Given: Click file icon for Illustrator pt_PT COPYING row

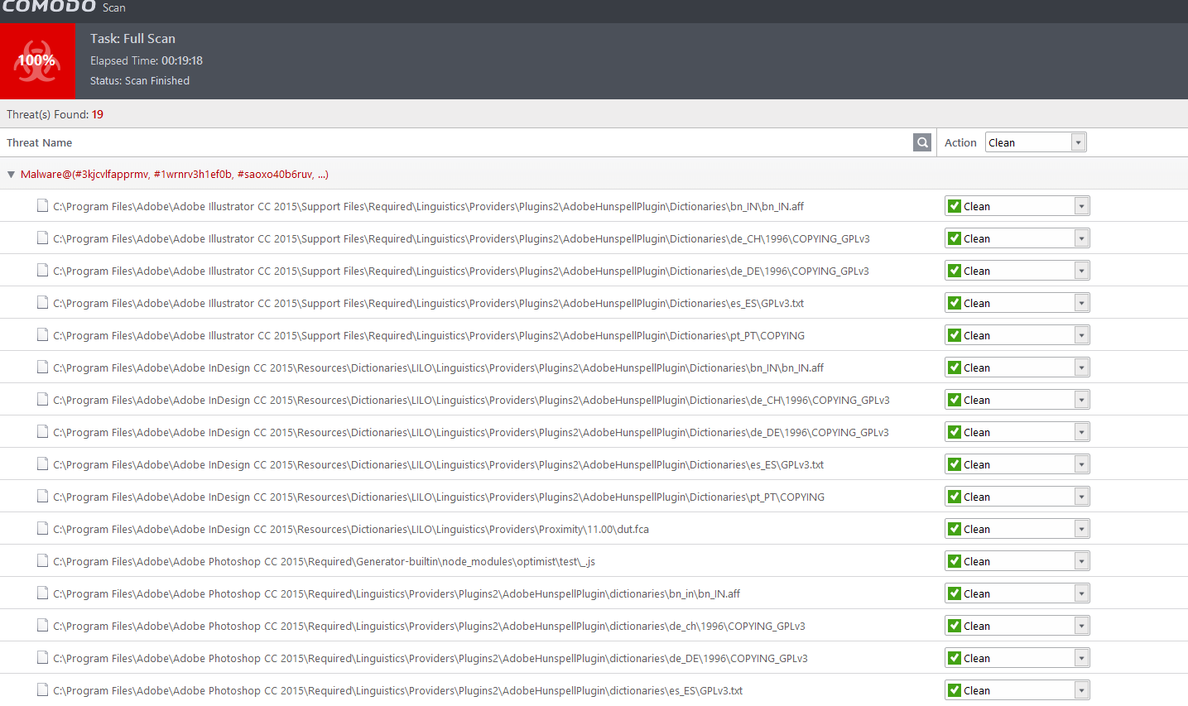Looking at the screenshot, I should (x=42, y=335).
